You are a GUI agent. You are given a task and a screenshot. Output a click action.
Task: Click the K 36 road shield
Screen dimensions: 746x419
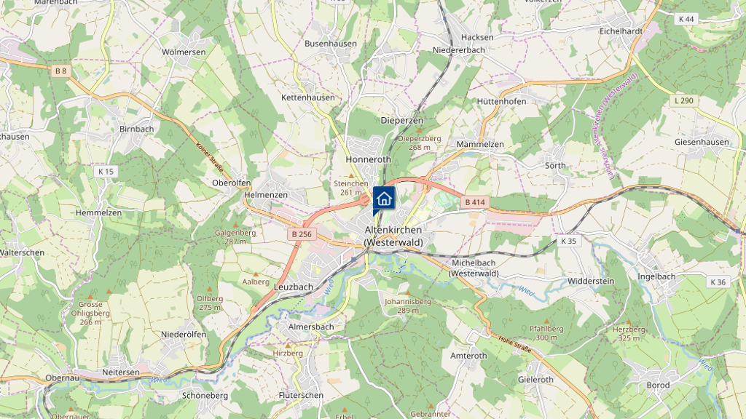click(x=718, y=282)
